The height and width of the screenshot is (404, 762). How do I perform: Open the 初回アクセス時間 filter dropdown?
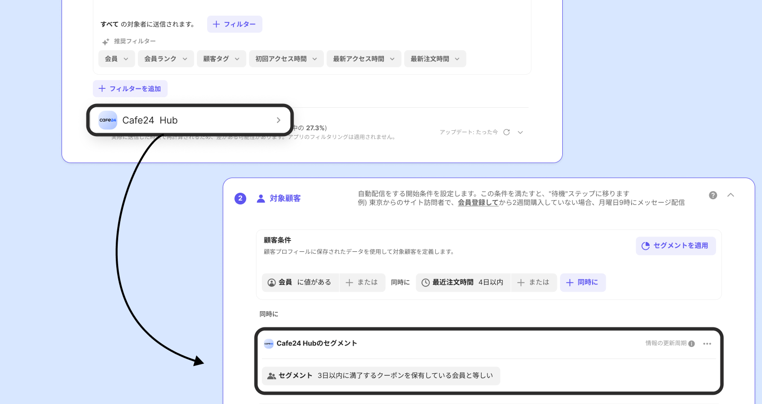point(286,59)
